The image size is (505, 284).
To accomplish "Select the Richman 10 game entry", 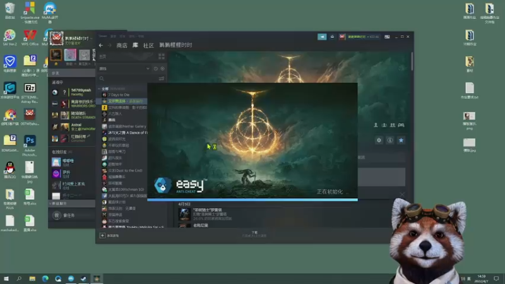I will coord(124,189).
